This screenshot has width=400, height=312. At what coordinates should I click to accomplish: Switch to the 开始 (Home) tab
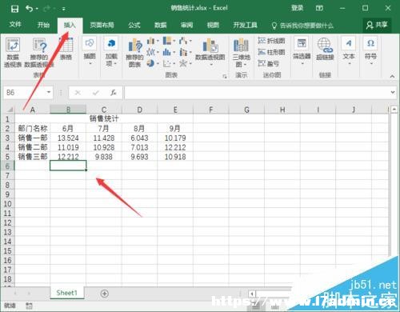43,25
